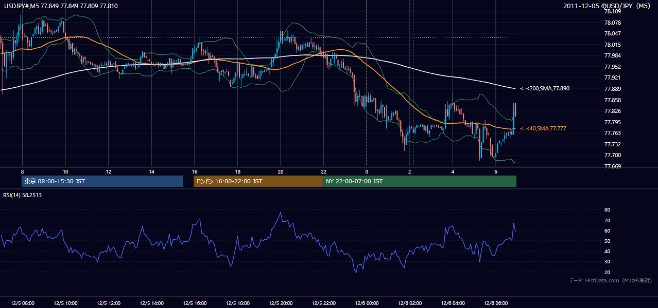Click the 12/5 12:00 time label
Image resolution: width=658 pixels, height=308 pixels.
pos(108,303)
